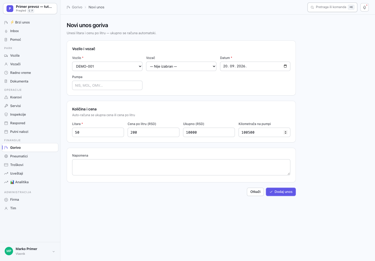The height and width of the screenshot is (261, 375).
Task: Click the Ukupno (RSD) field
Action: point(209,132)
